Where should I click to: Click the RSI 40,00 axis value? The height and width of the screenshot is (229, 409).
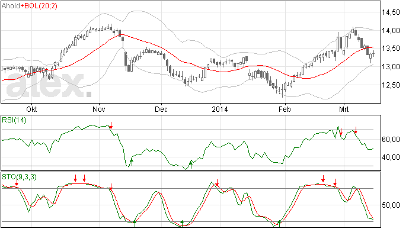click(391, 157)
